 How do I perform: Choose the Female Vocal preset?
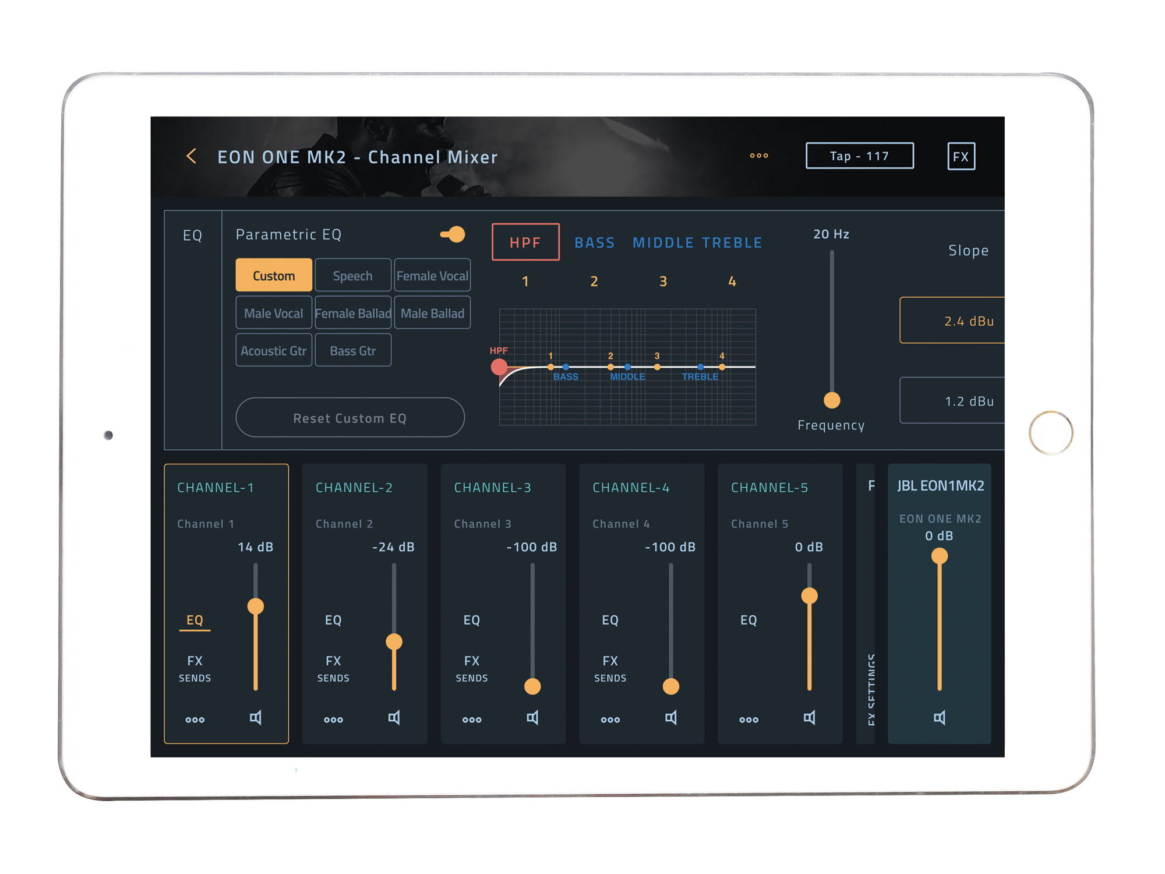click(432, 276)
